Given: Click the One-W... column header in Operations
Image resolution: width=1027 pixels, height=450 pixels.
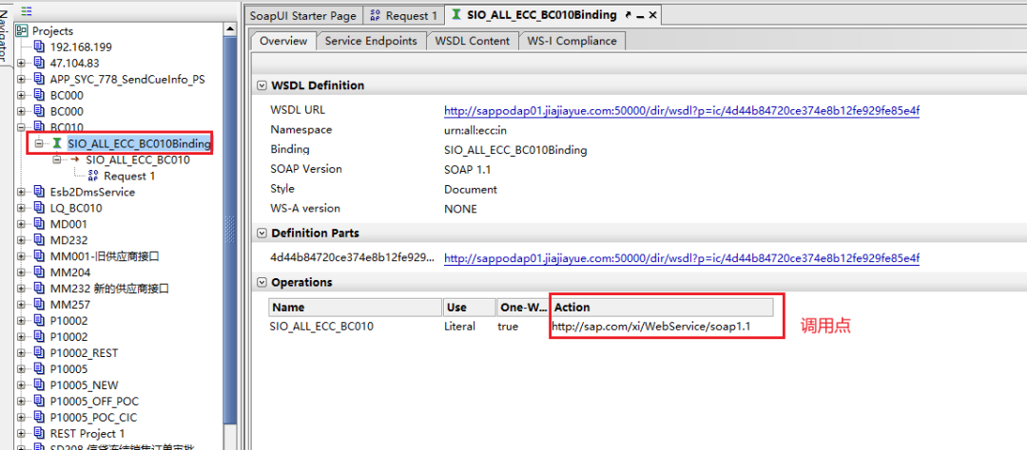Looking at the screenshot, I should click(x=523, y=308).
